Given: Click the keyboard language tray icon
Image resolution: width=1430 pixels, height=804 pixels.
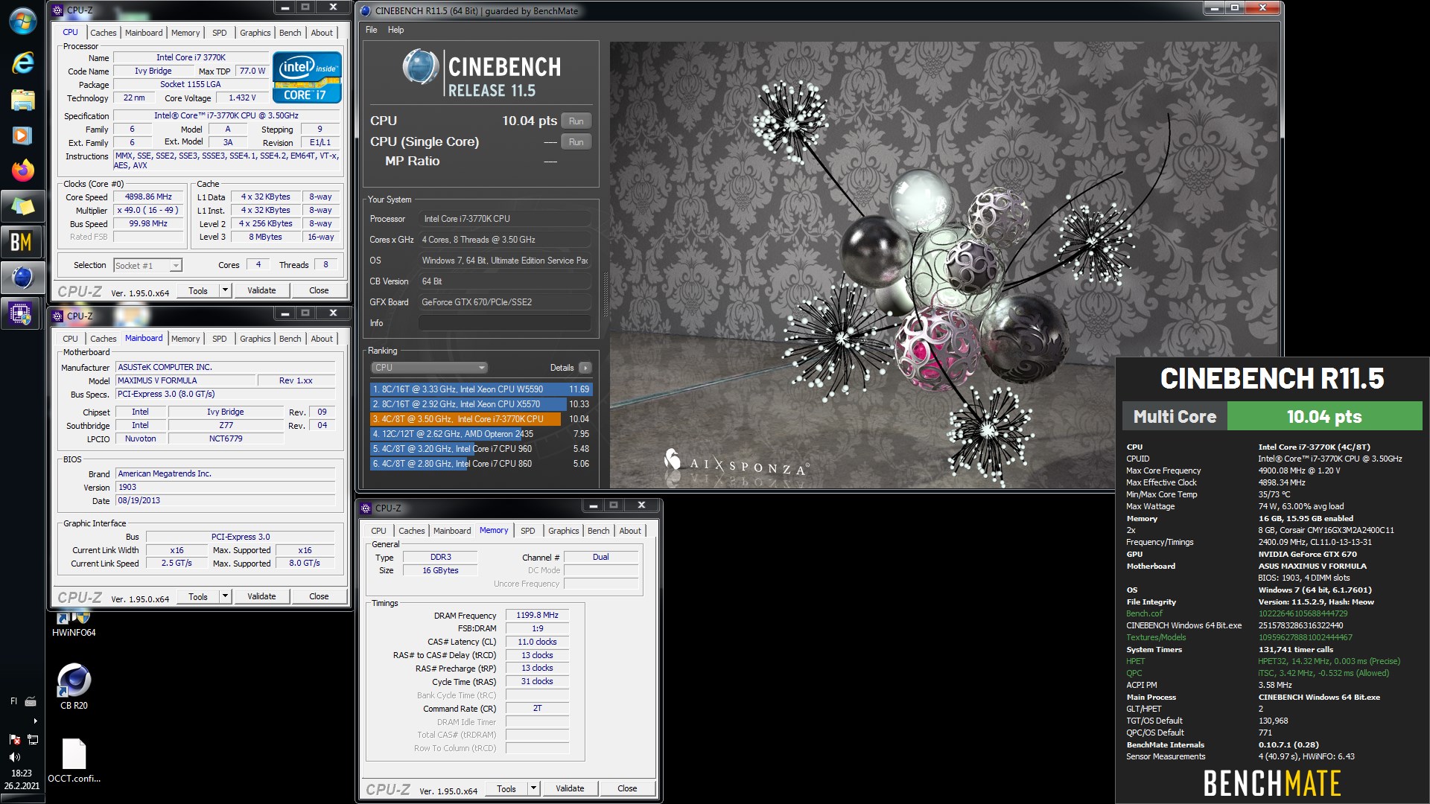Looking at the screenshot, I should tap(31, 701).
